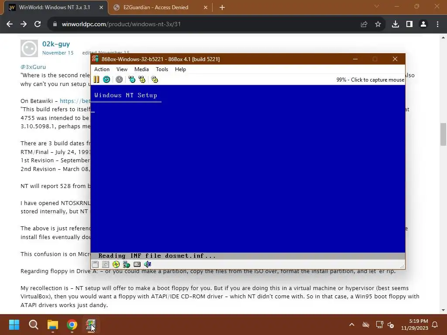Click the sound status bar icon
Screen dimensions: 447x335
click(x=148, y=264)
